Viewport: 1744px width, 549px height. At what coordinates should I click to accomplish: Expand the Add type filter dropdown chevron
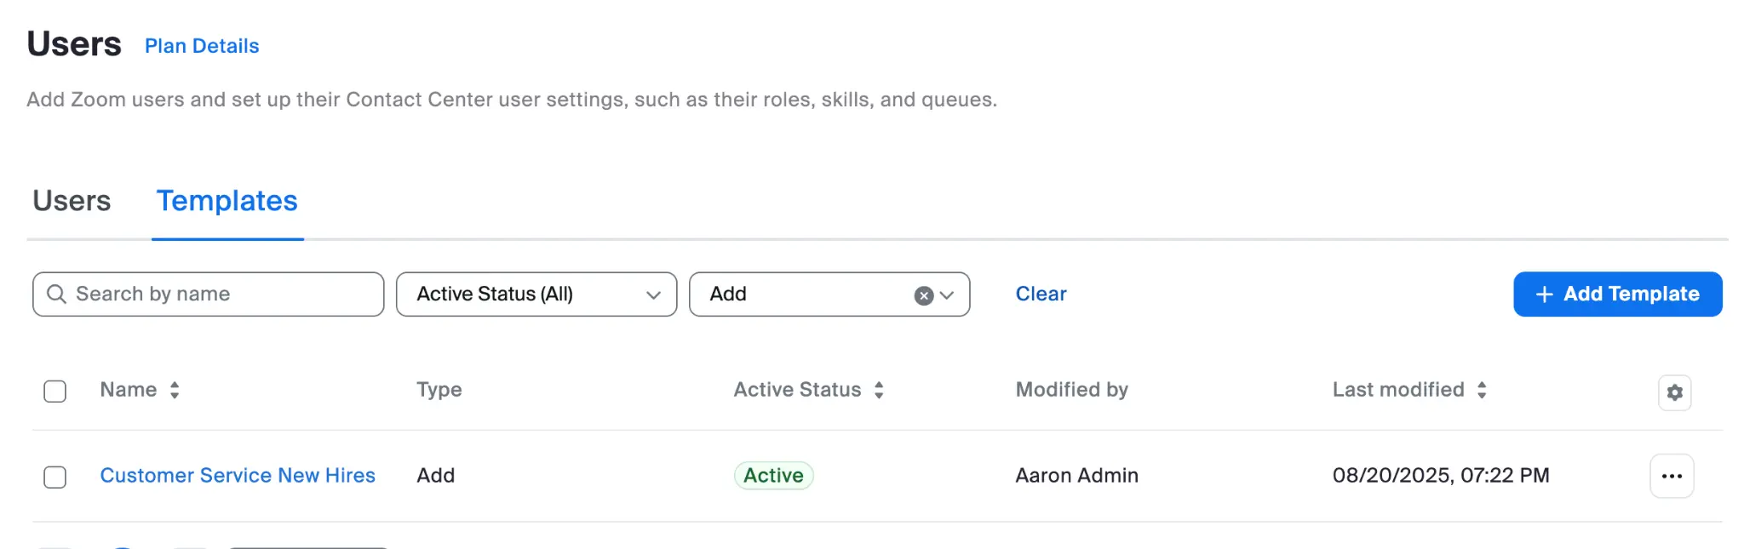click(x=947, y=295)
